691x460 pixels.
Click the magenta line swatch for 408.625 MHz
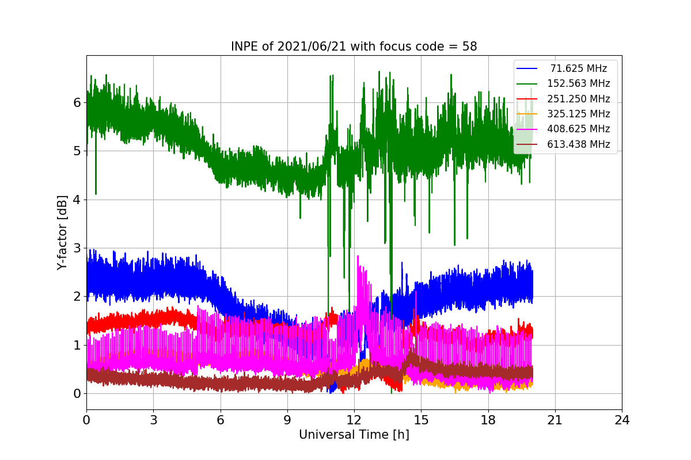click(x=527, y=129)
